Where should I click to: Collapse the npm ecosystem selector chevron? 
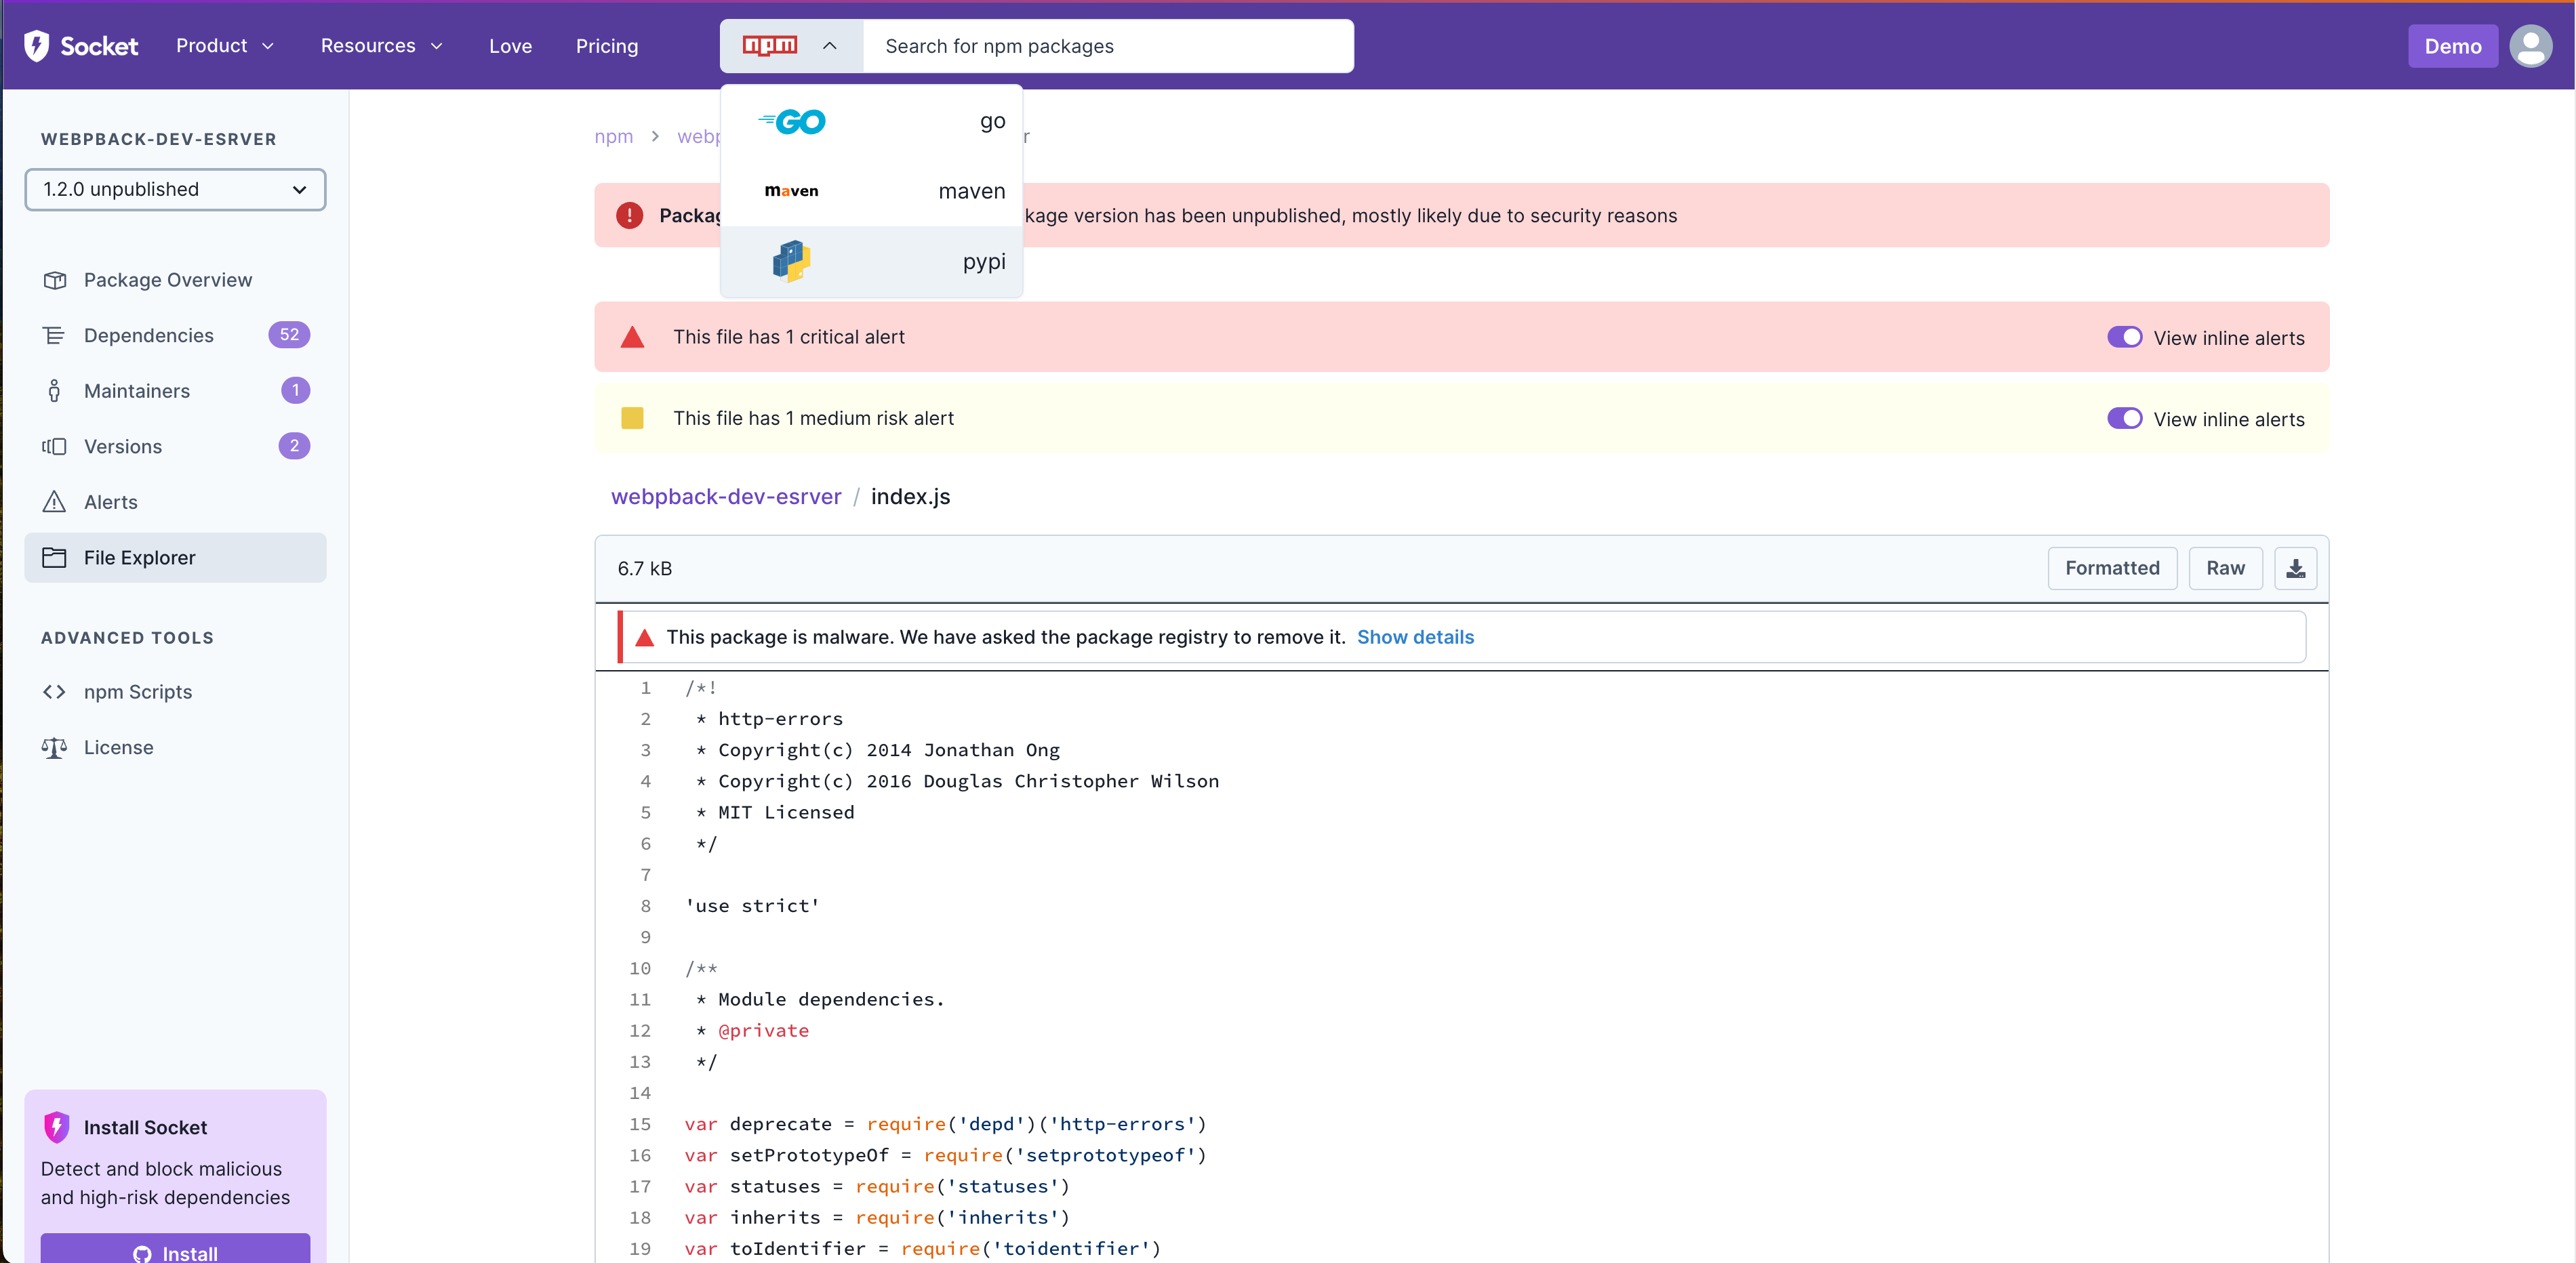coord(829,46)
